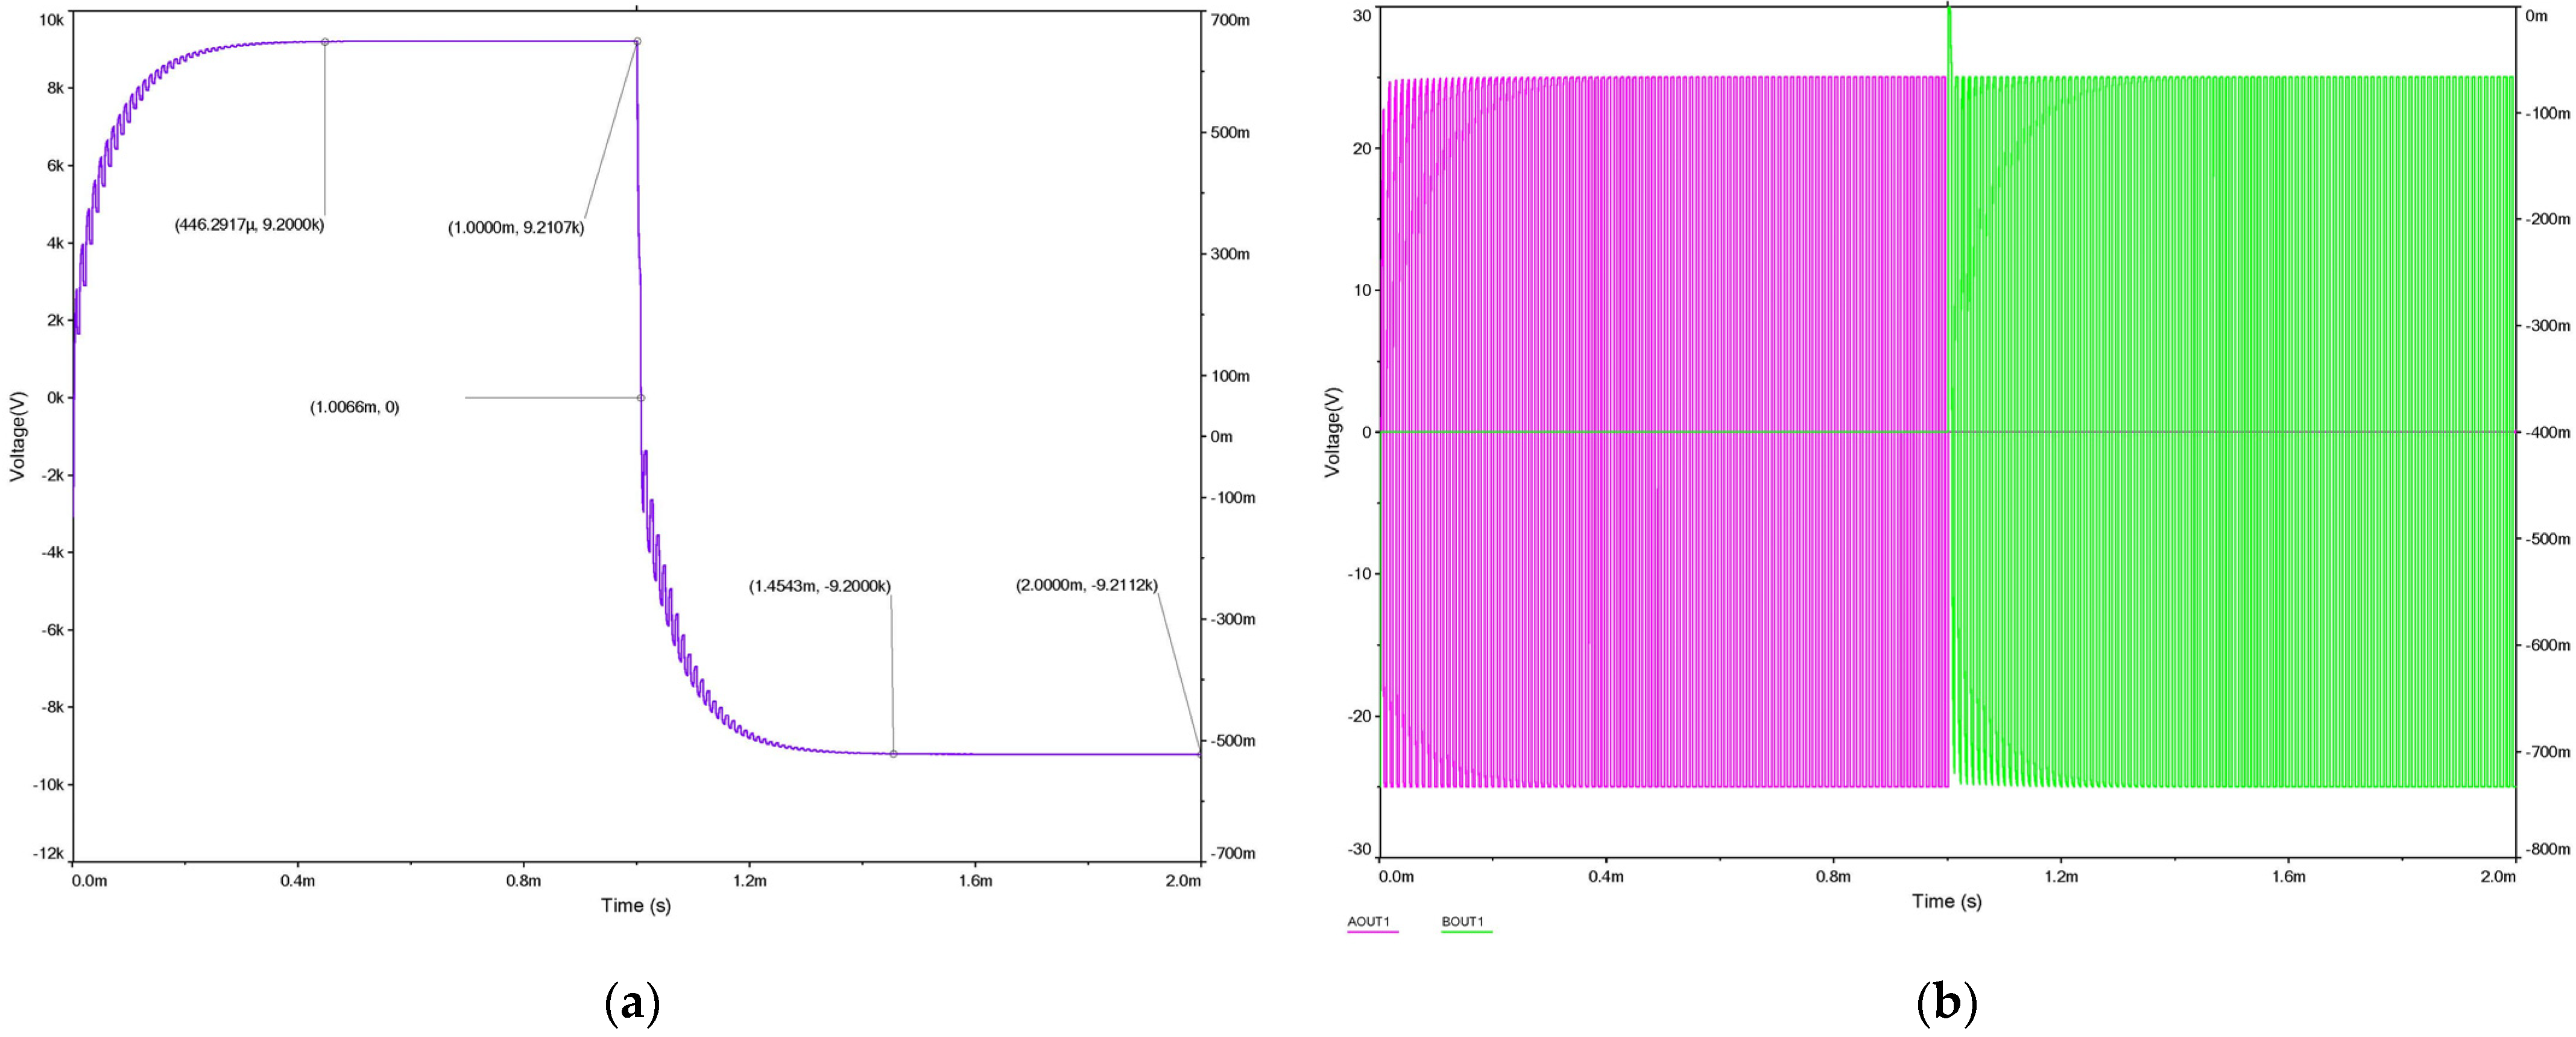
Task: Select the annotation label (1.0000m, 9.2107k)
Action: click(x=516, y=227)
